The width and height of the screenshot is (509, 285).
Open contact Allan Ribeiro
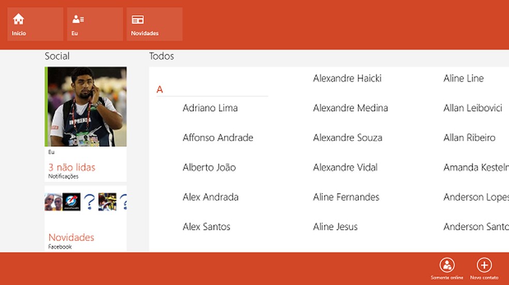(x=469, y=138)
